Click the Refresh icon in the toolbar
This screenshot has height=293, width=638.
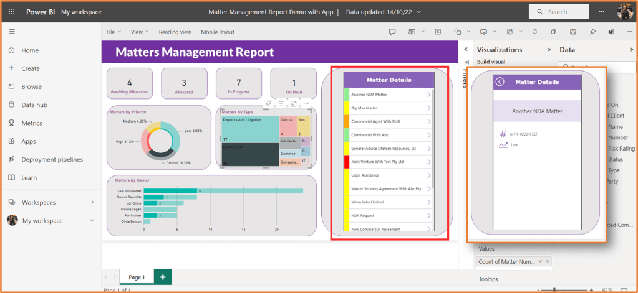[x=534, y=32]
